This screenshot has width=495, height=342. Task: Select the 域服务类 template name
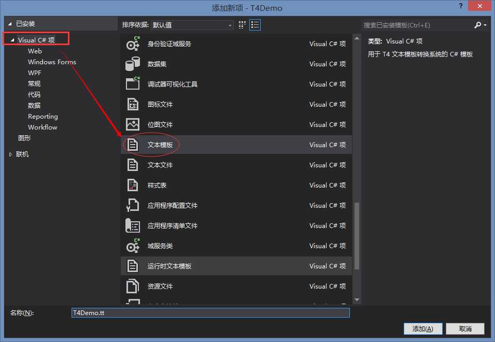click(160, 246)
